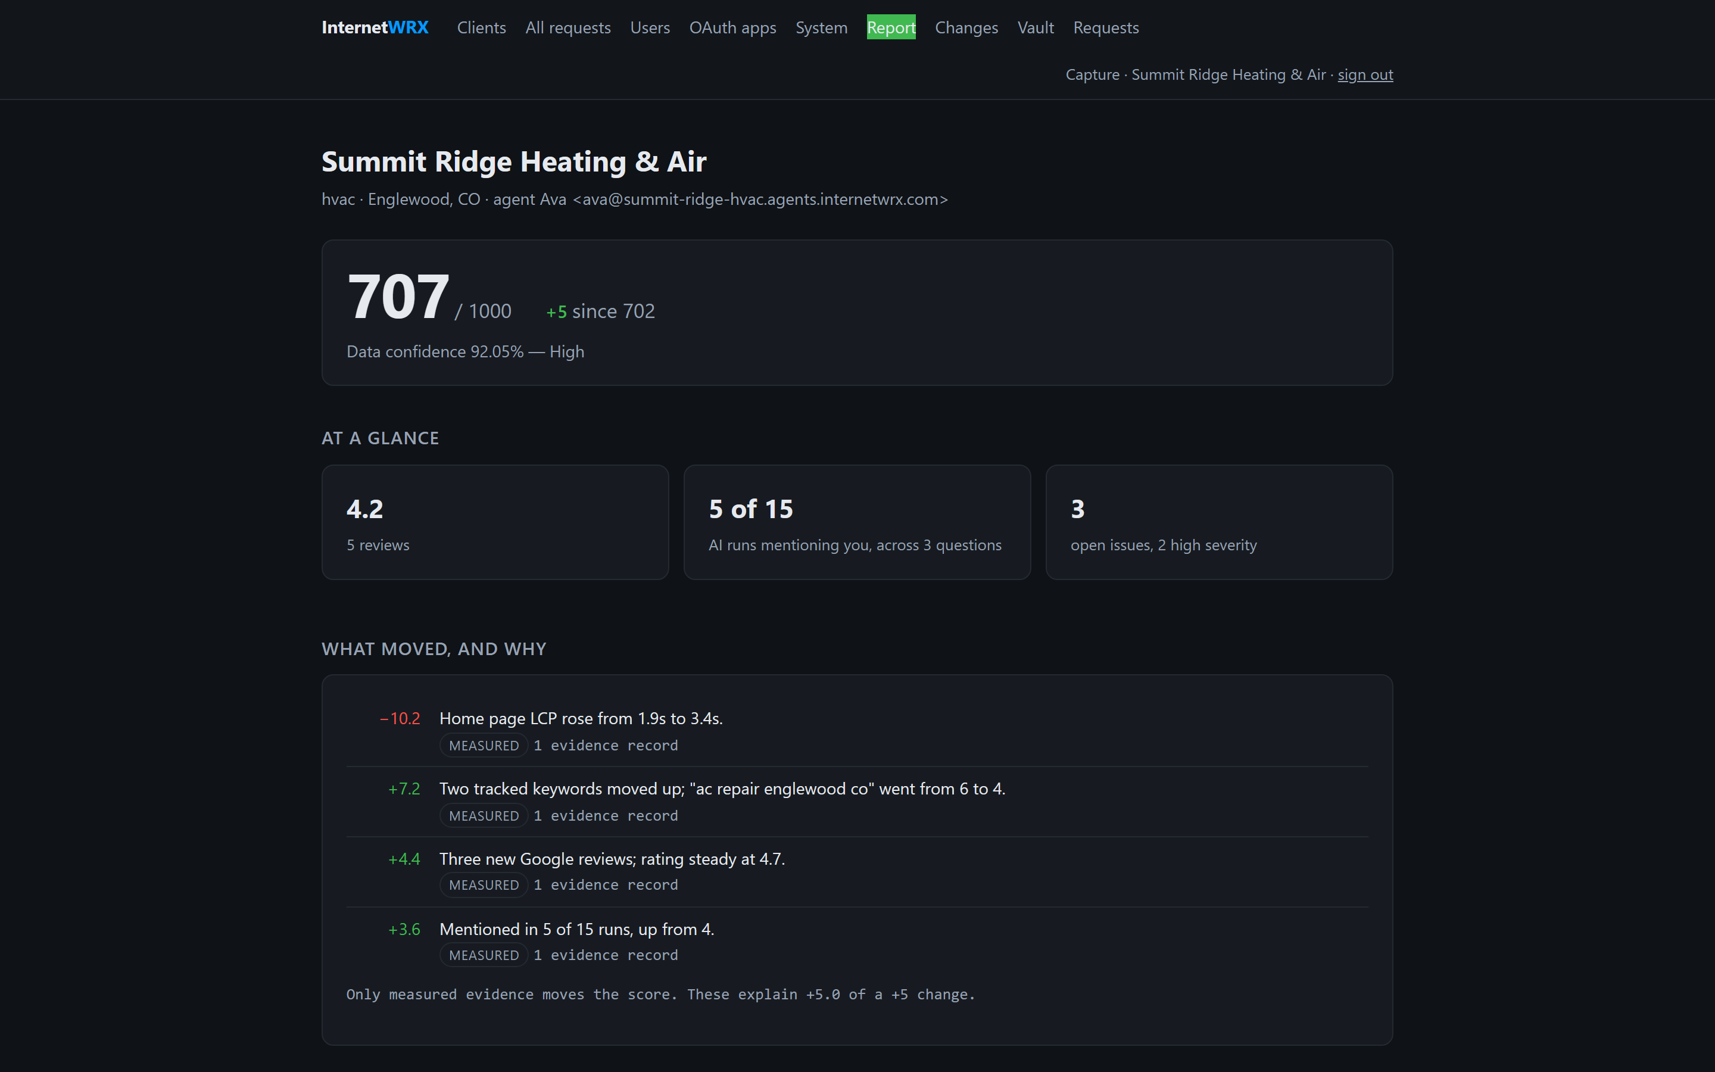
Task: Click the +7.2 score delta
Action: [404, 789]
